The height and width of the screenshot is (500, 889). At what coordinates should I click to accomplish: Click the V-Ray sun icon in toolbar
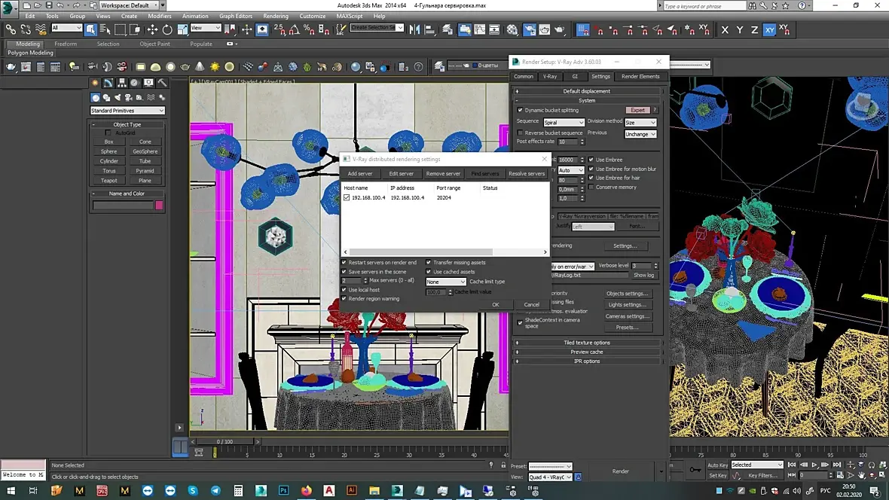click(215, 66)
